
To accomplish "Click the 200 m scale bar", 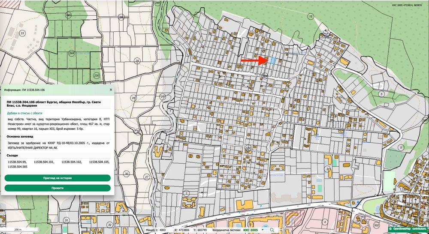I will 18,230.
